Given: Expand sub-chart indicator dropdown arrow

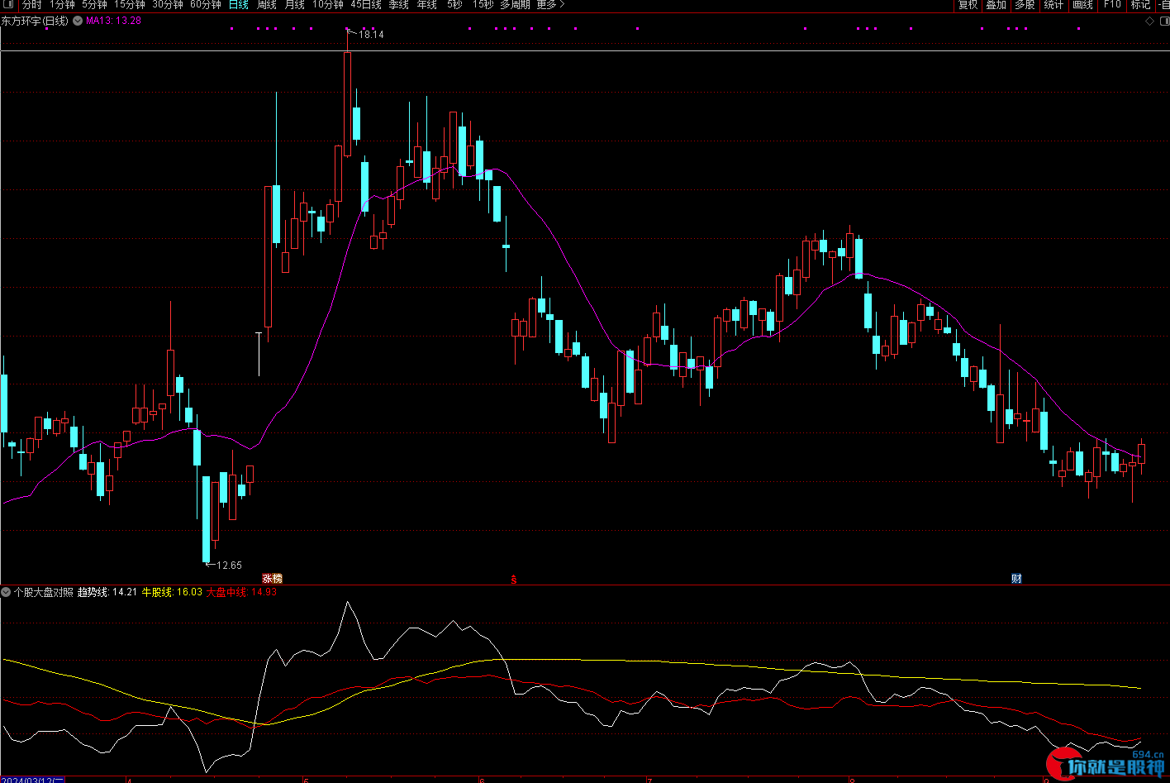Looking at the screenshot, I should [x=7, y=592].
